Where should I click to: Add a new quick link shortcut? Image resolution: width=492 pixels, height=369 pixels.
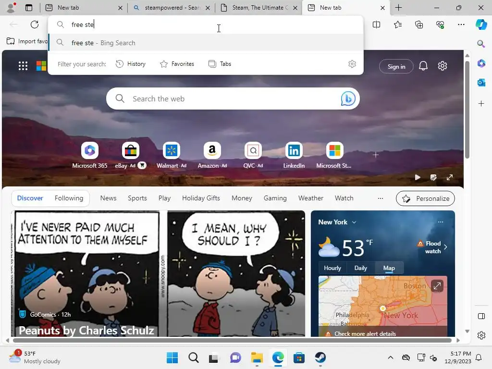(376, 155)
